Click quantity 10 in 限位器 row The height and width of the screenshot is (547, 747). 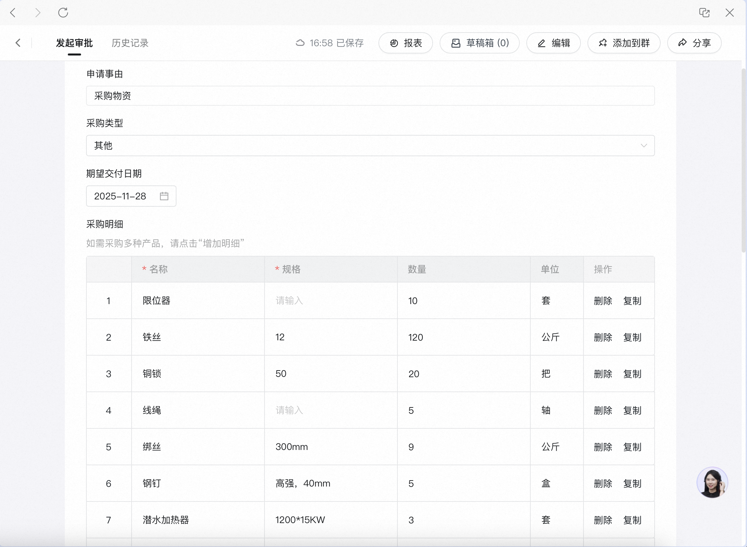[x=464, y=301]
